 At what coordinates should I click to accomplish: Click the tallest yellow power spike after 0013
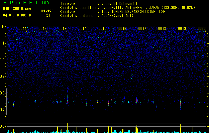pyautogui.click(x=67, y=128)
